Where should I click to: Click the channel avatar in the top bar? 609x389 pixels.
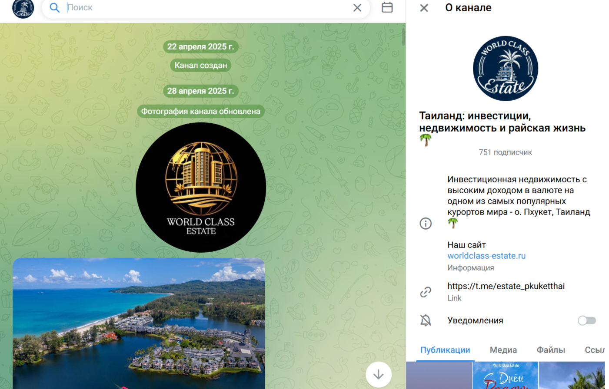[x=23, y=8]
